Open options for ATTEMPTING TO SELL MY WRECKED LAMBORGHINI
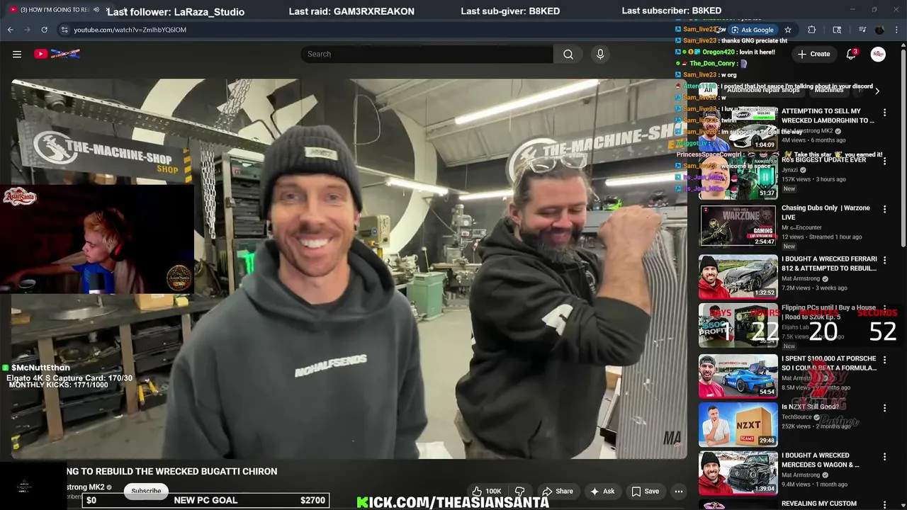Screen dimensions: 907x510 (884, 113)
